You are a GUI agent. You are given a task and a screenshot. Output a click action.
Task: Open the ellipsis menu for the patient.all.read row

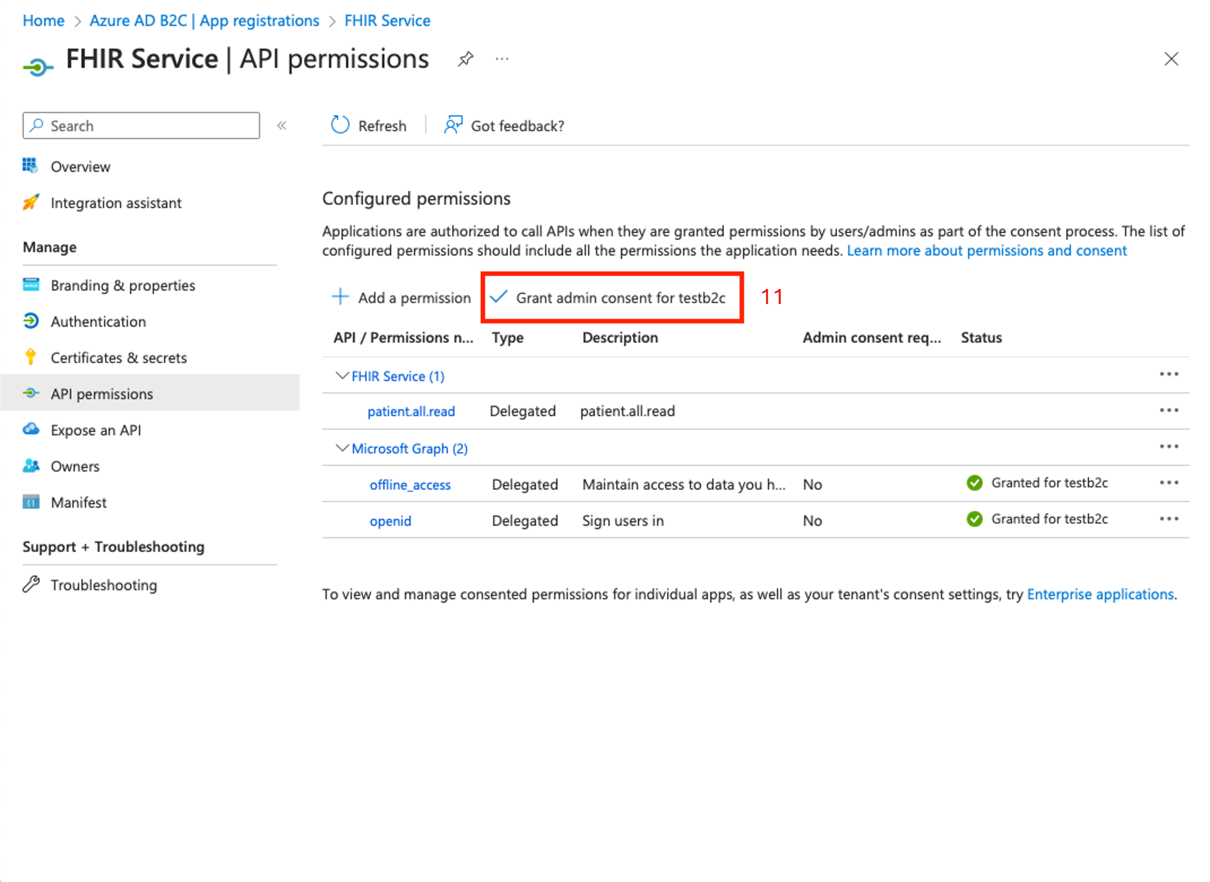(1168, 411)
